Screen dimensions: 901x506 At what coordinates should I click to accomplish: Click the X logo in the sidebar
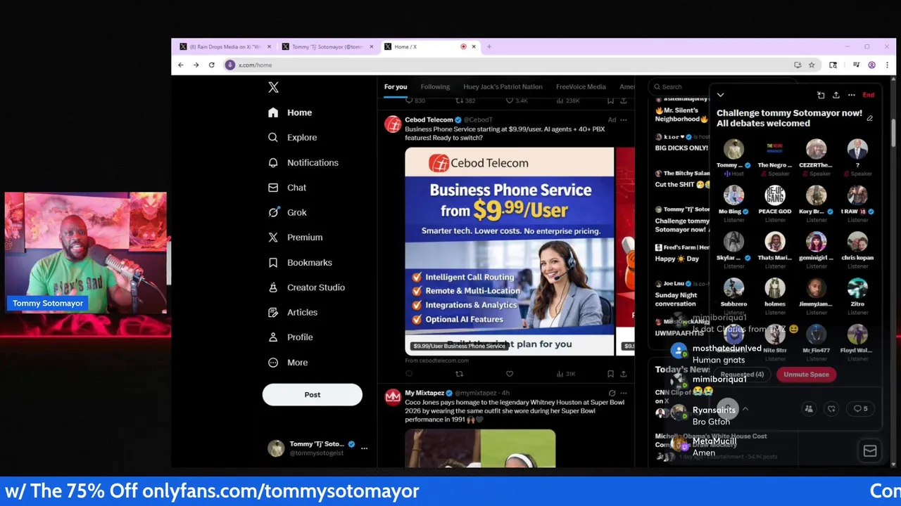pos(273,87)
